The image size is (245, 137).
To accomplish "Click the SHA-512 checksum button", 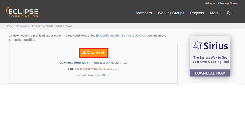I will click(112, 69).
